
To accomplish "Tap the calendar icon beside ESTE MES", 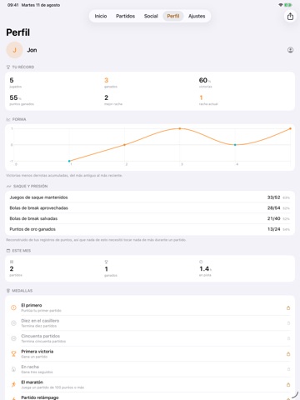I will (x=8, y=251).
